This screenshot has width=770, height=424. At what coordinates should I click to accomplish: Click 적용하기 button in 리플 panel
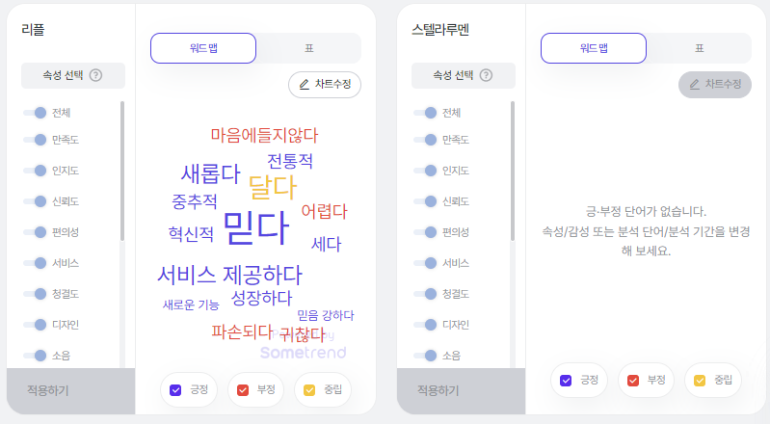[x=70, y=390]
